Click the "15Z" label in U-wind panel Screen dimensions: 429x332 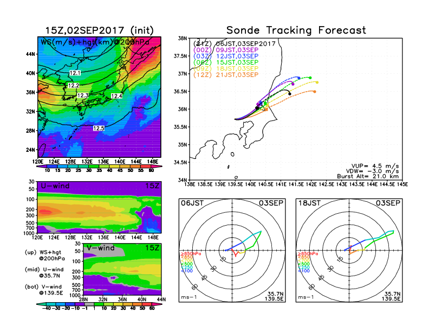pos(152,186)
